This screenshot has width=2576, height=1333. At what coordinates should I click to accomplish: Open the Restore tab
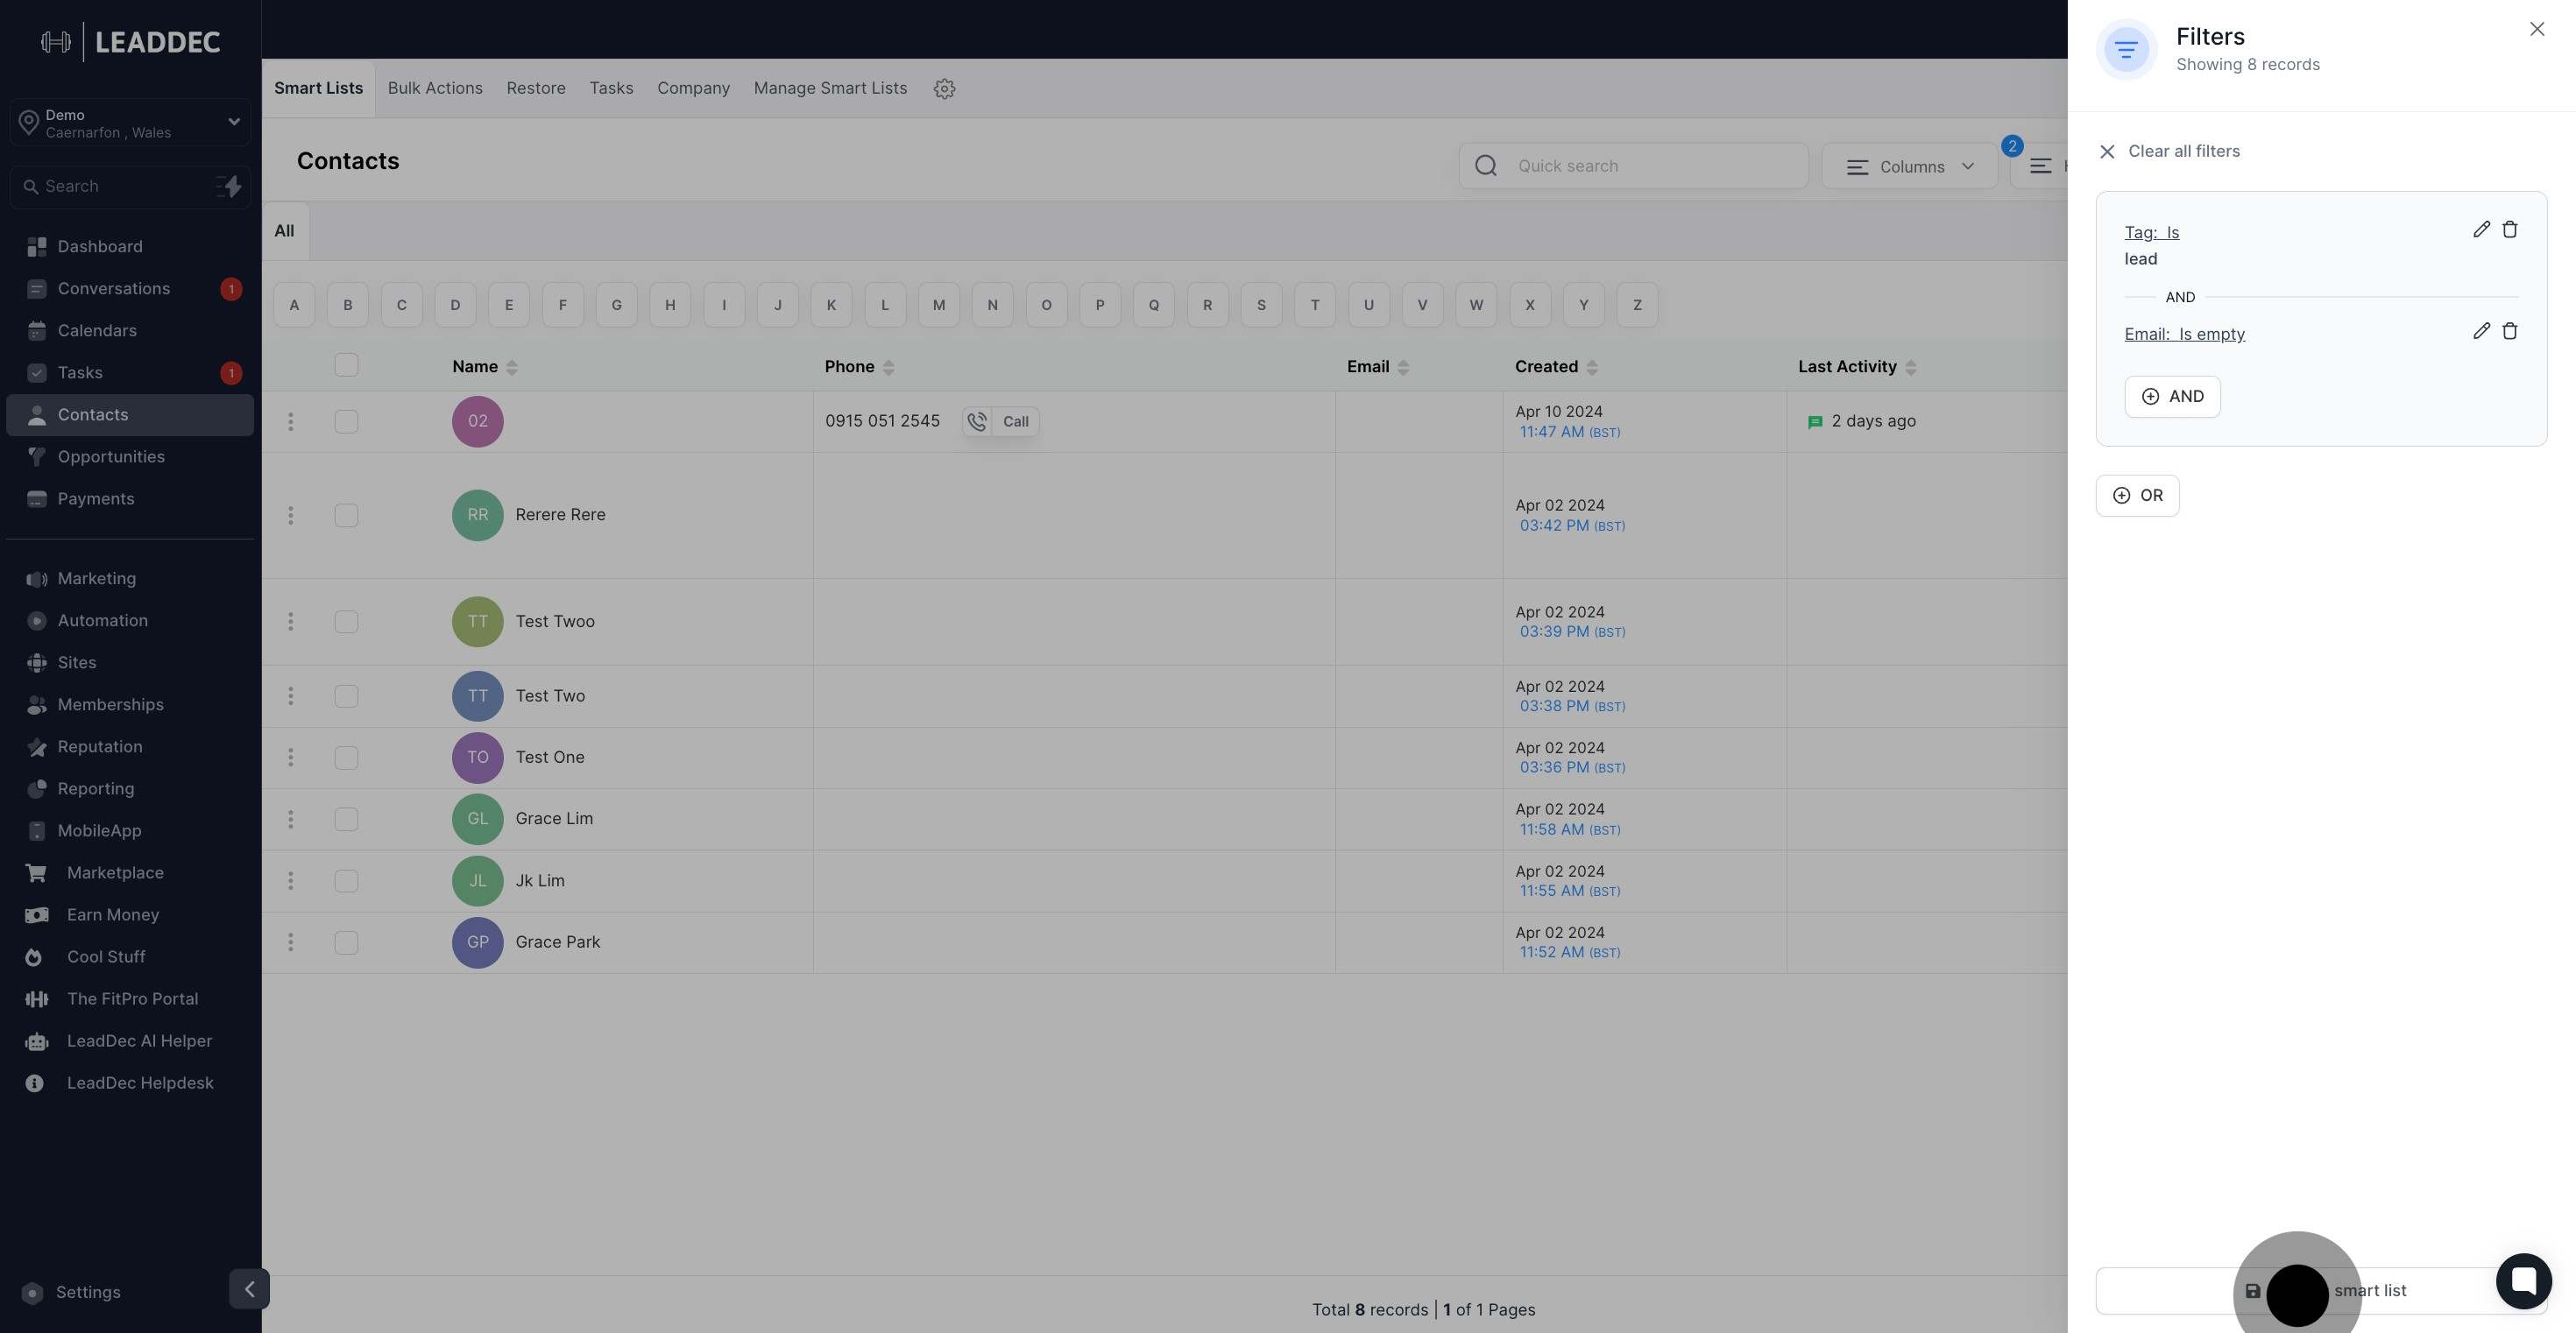[x=536, y=89]
